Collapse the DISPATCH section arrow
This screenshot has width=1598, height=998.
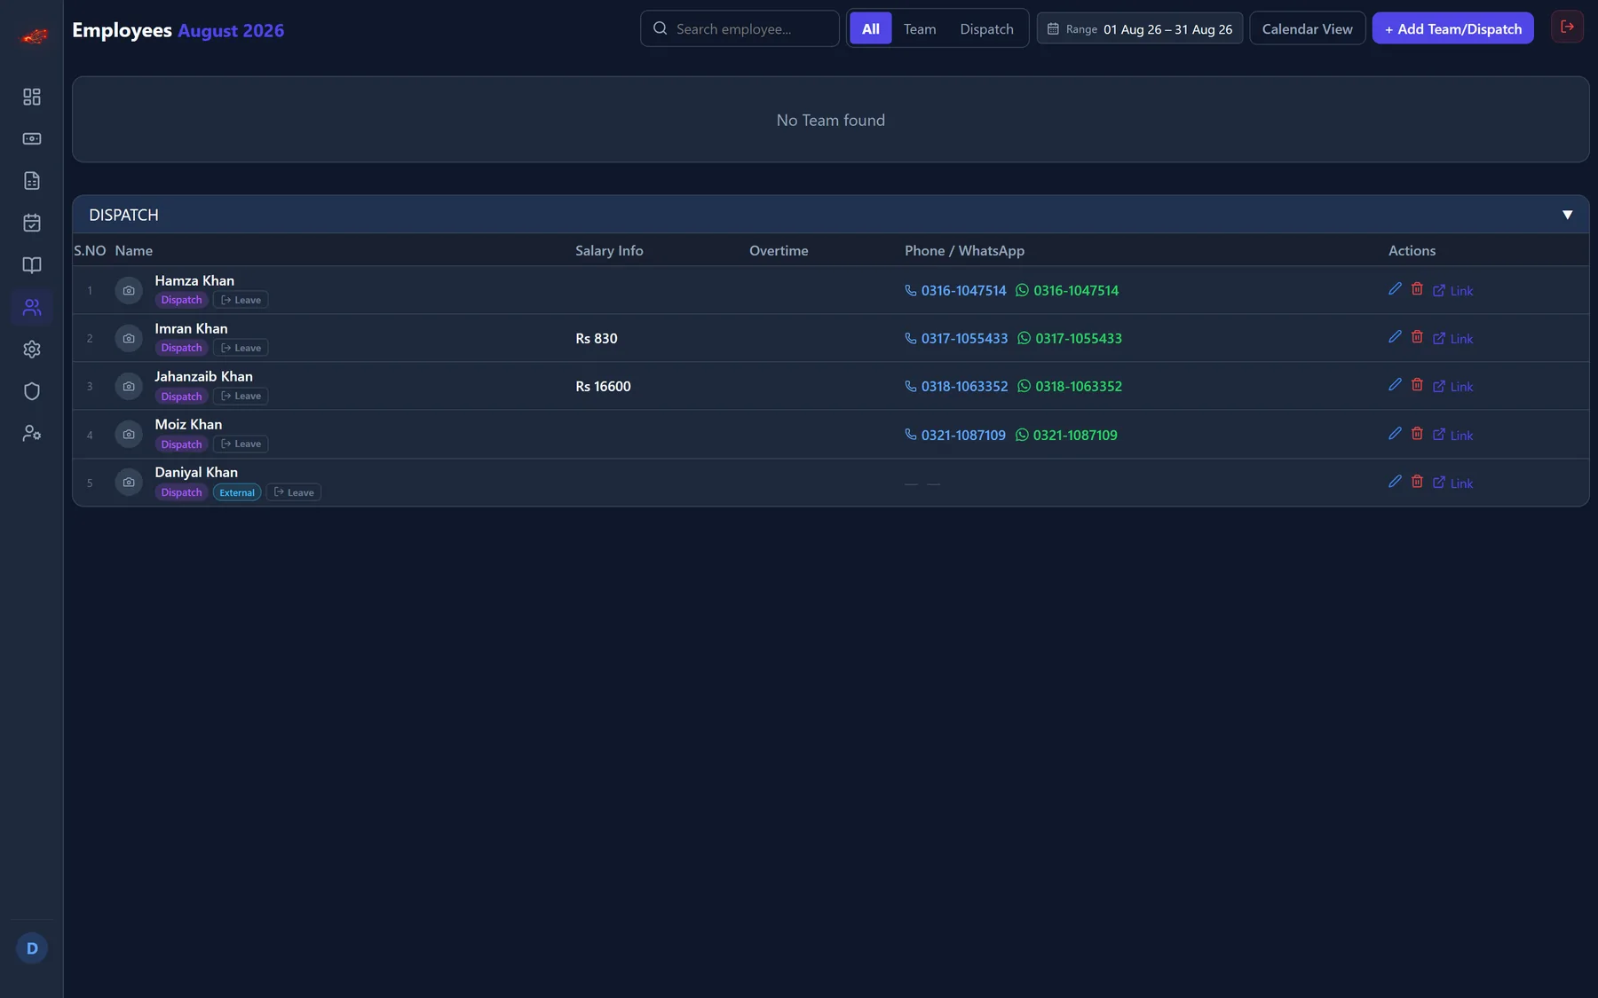[x=1567, y=215]
